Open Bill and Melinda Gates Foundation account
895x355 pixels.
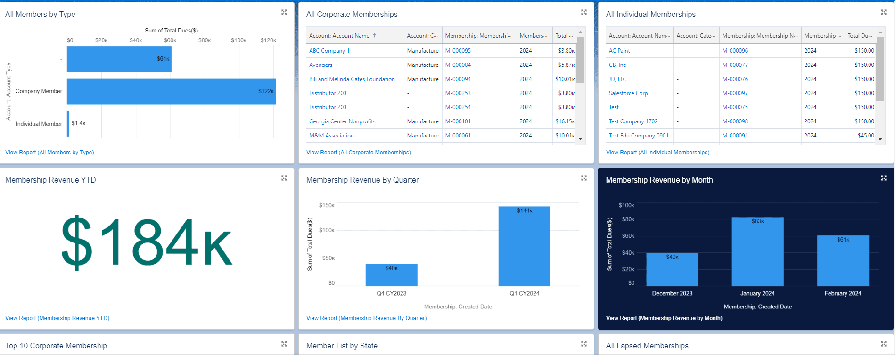(x=352, y=79)
